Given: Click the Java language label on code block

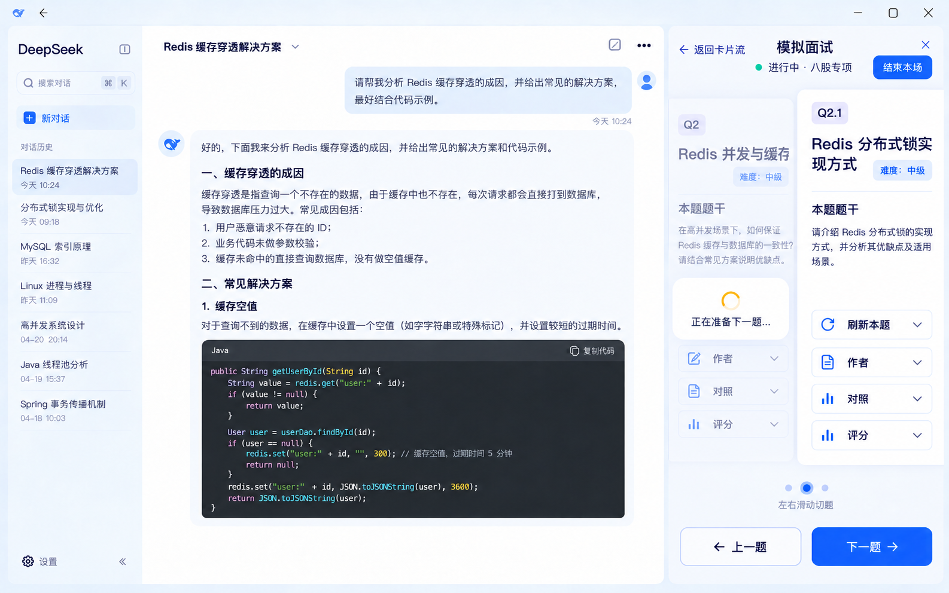Looking at the screenshot, I should [x=220, y=351].
